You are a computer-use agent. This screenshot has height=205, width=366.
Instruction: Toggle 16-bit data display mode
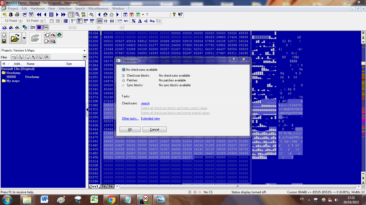tap(79, 21)
